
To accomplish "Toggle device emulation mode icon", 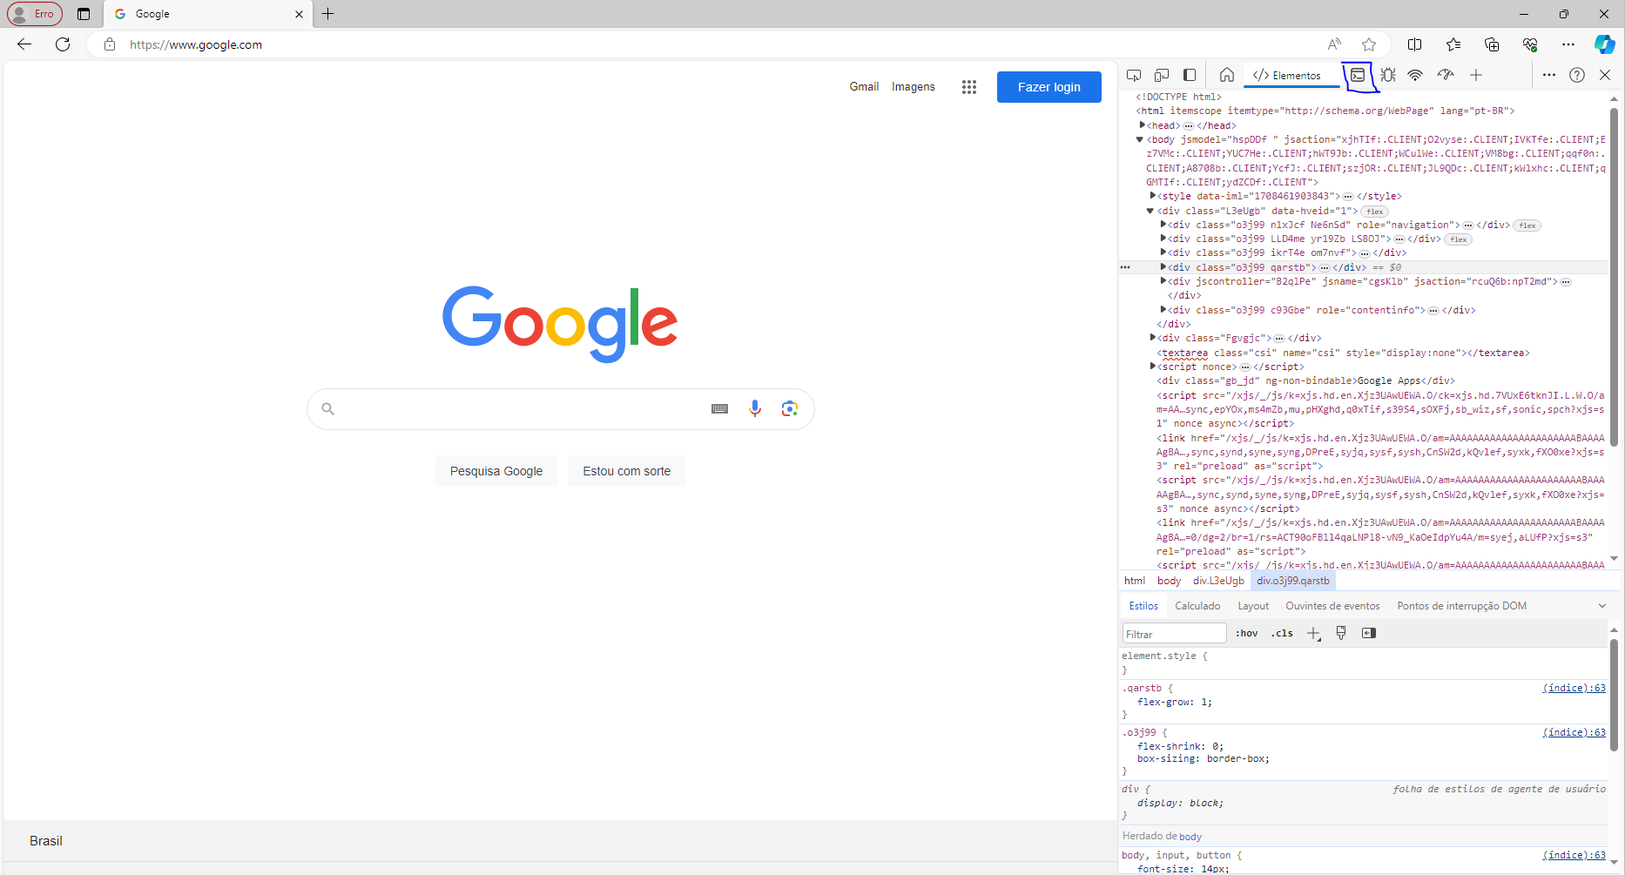I will [1162, 76].
